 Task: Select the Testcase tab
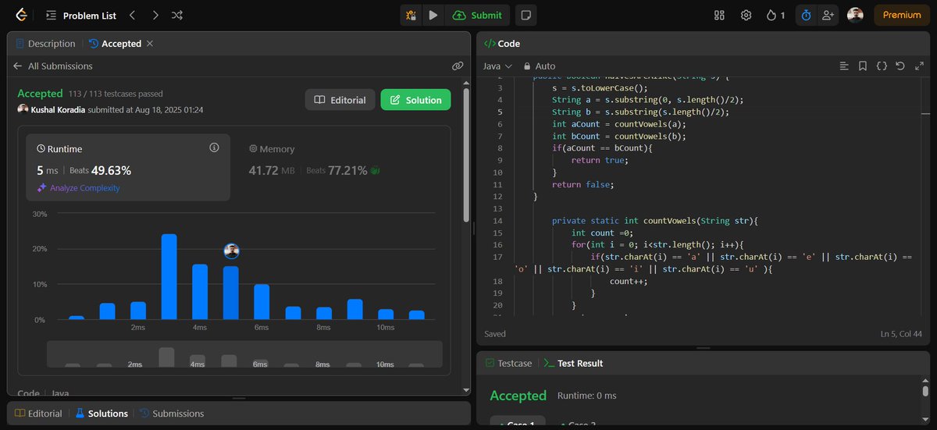click(508, 364)
